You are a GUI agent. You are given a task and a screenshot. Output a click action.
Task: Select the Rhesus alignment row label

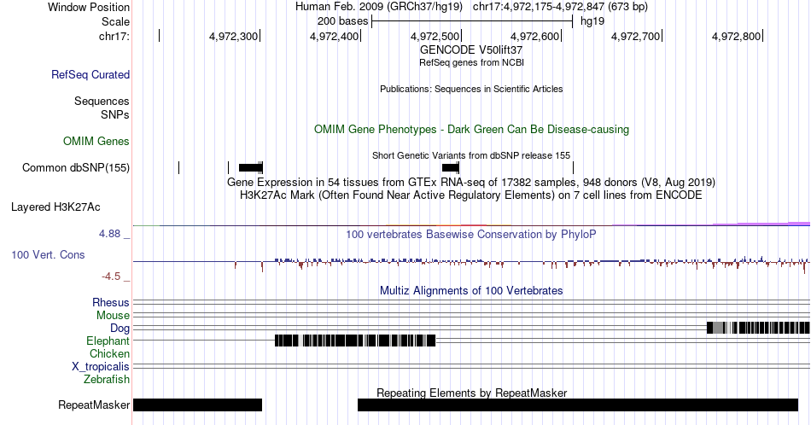point(111,302)
